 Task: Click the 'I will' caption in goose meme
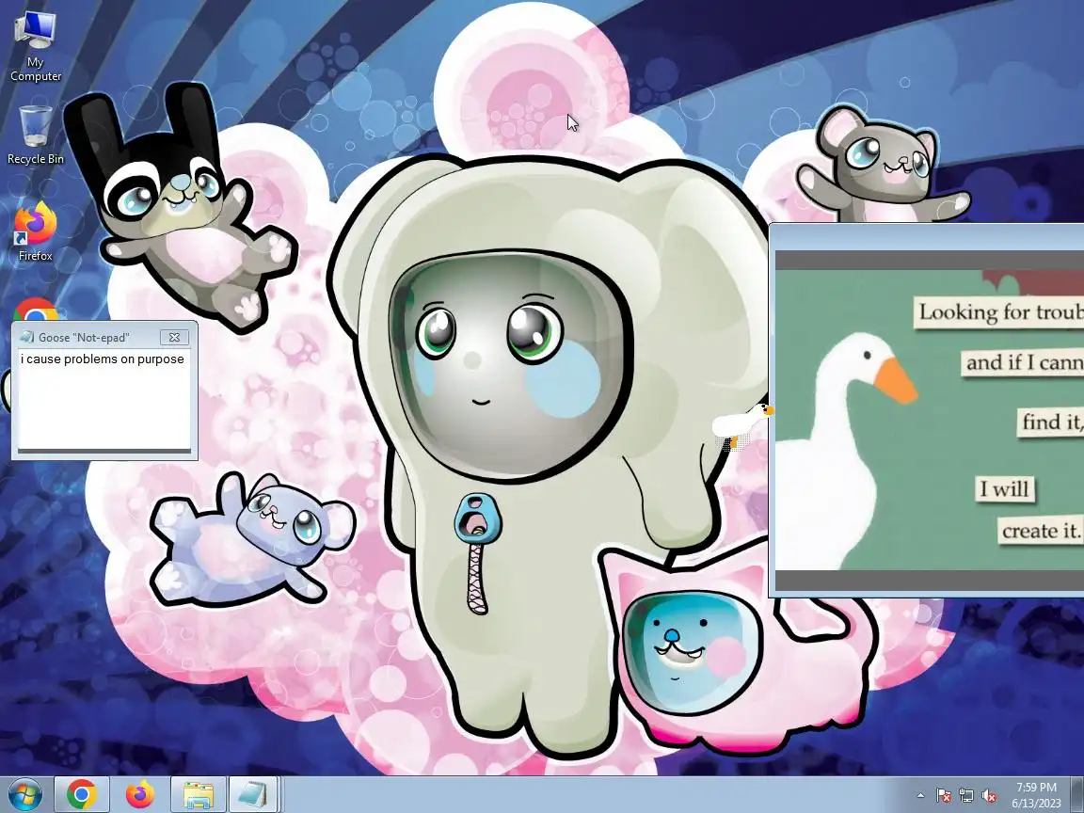click(x=1005, y=488)
